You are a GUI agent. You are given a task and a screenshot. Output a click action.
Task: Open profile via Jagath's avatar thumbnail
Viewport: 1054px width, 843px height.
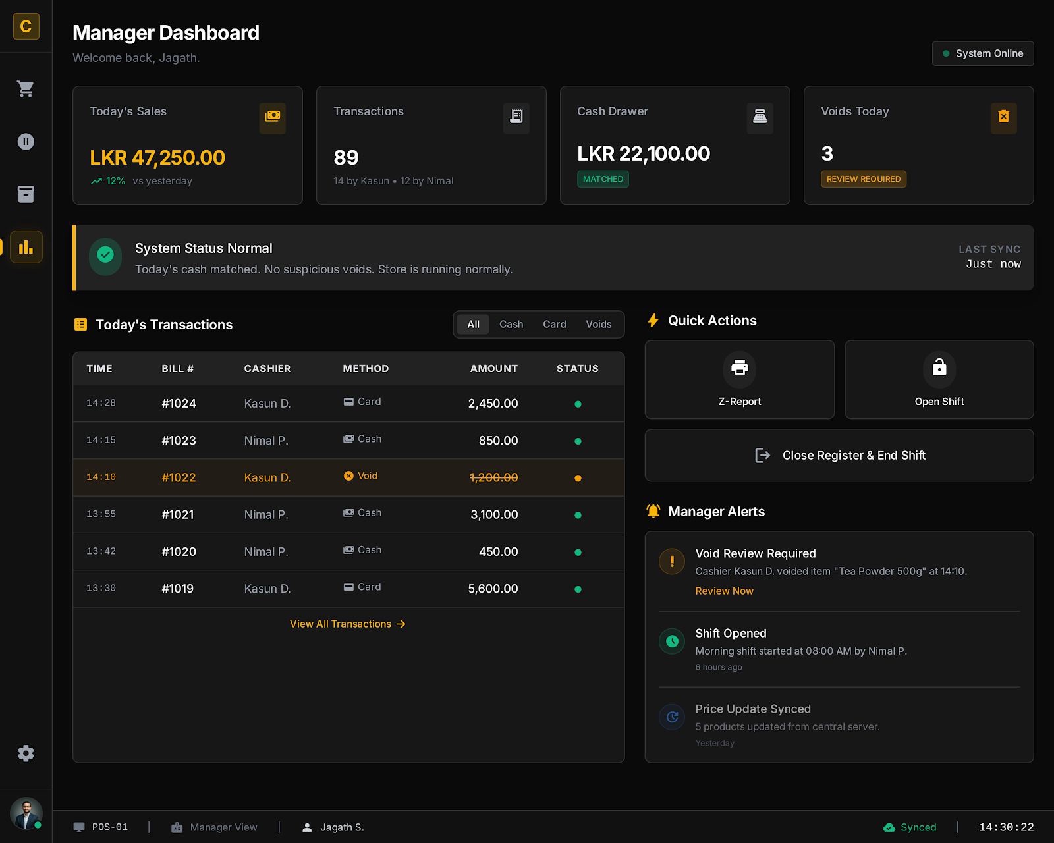point(26,813)
